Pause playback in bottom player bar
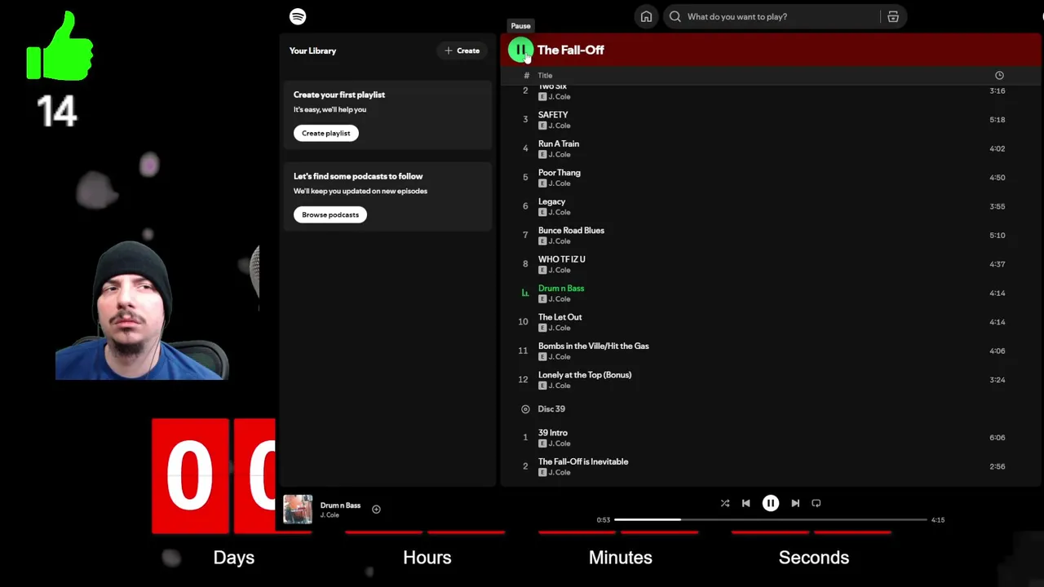The image size is (1044, 587). 770,503
